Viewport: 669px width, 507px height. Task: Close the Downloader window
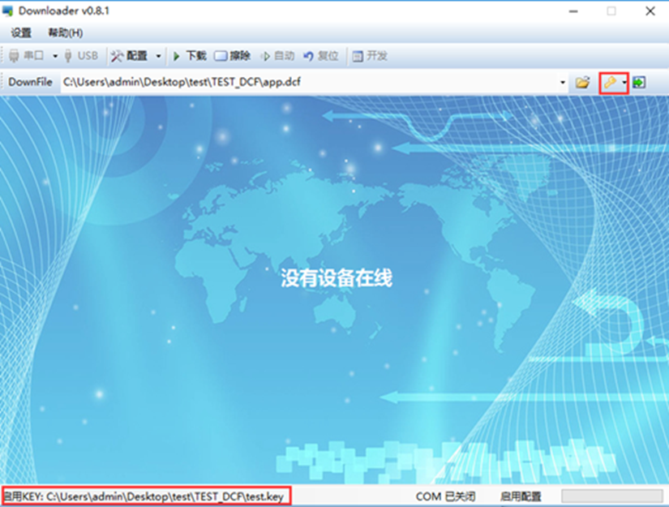click(650, 11)
